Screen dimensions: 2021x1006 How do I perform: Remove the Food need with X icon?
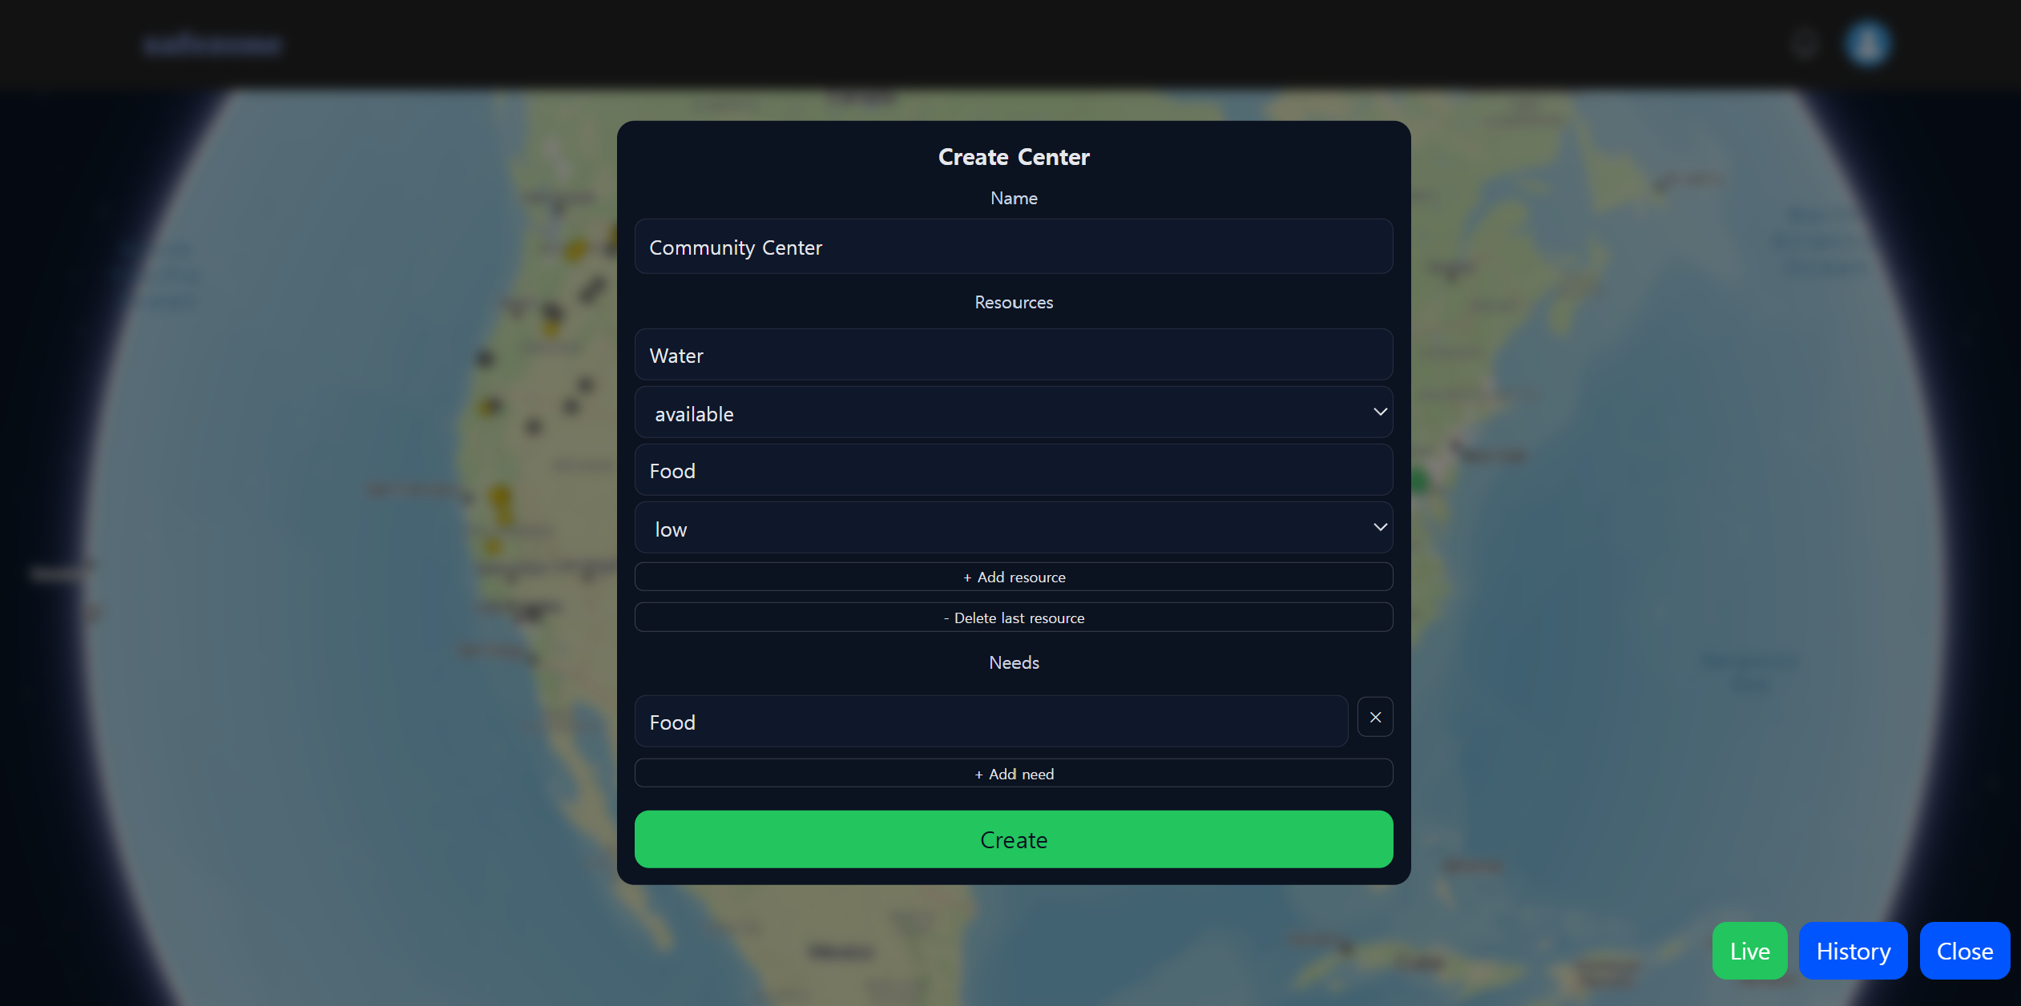point(1375,718)
